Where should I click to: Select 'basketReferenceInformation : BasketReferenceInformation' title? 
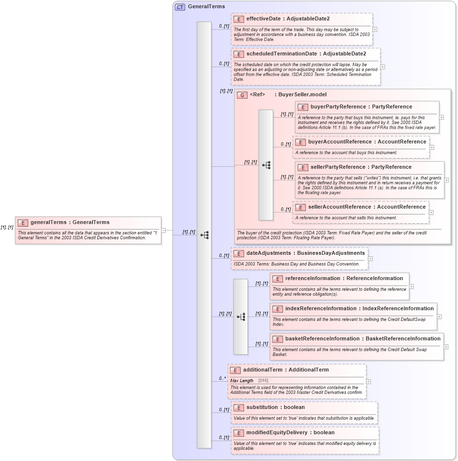(363, 338)
